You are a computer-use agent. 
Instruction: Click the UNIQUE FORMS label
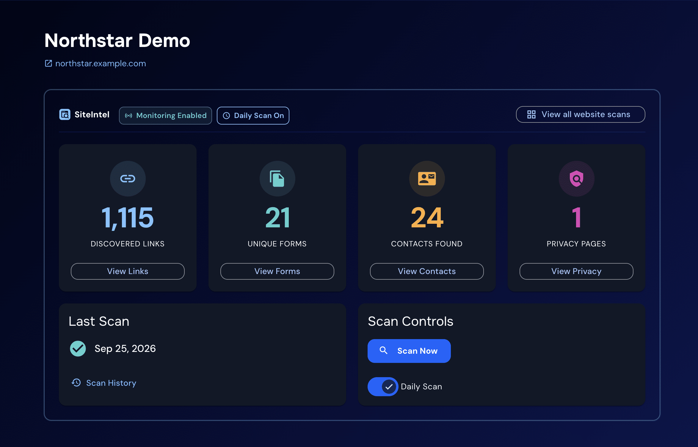(277, 244)
